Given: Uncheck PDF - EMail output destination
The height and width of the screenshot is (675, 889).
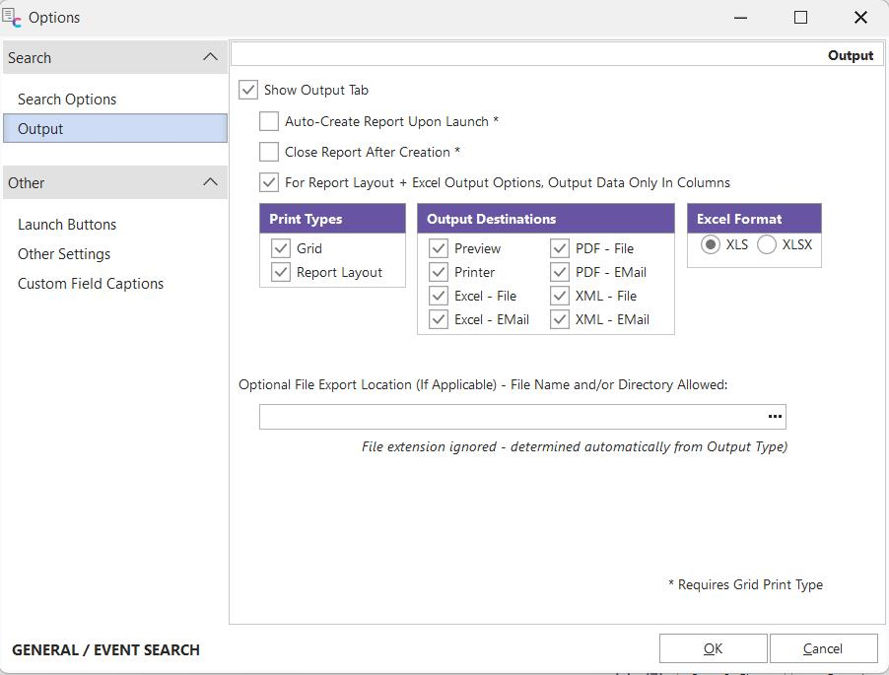Looking at the screenshot, I should coord(560,272).
